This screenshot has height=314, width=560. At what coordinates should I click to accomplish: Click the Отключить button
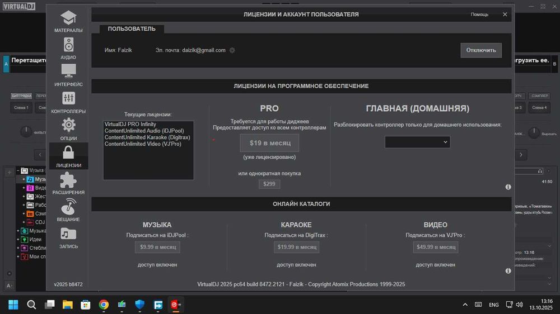click(480, 50)
